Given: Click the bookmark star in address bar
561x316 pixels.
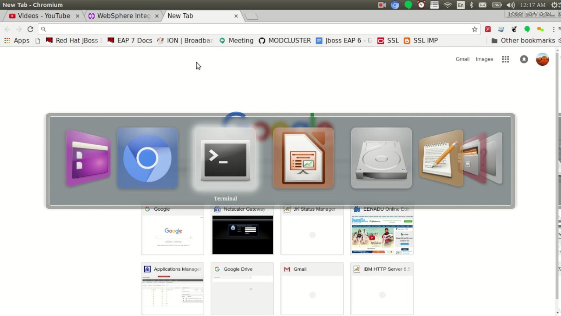Looking at the screenshot, I should 475,29.
